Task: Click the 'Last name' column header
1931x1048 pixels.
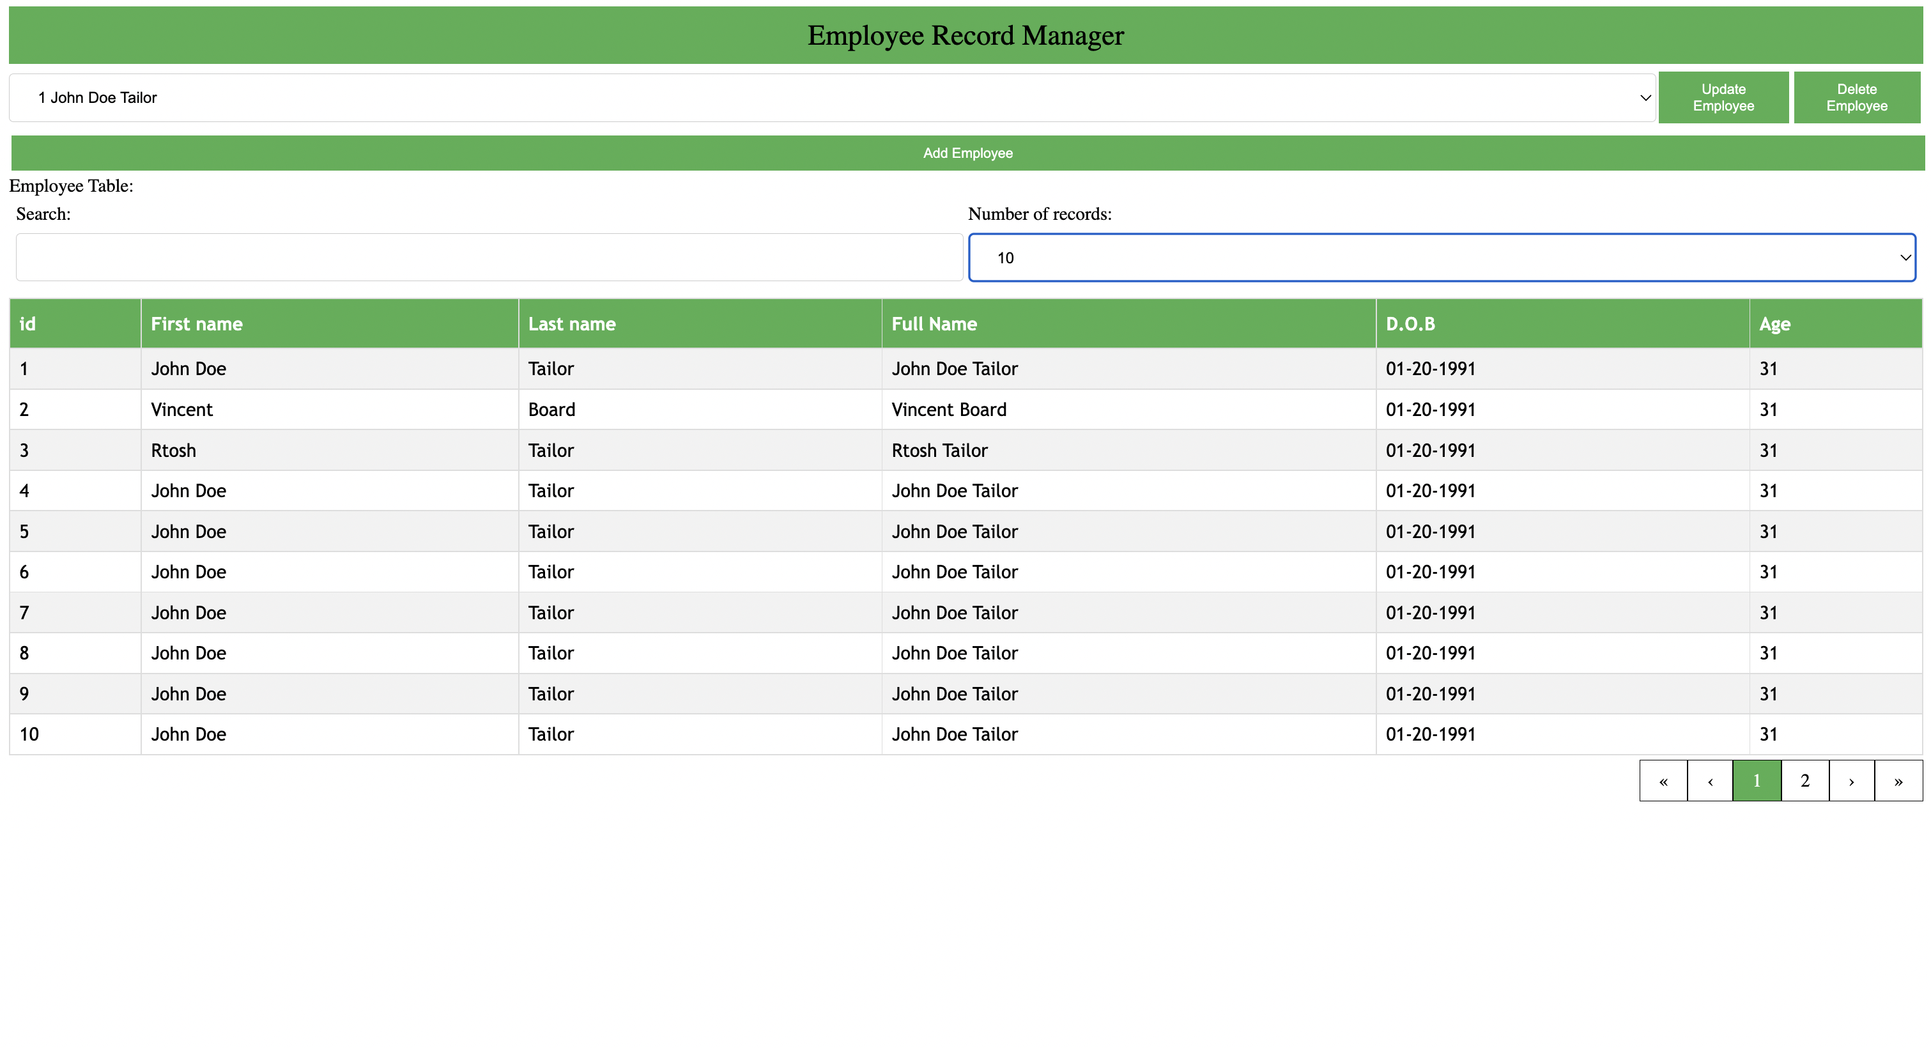Action: pos(700,324)
